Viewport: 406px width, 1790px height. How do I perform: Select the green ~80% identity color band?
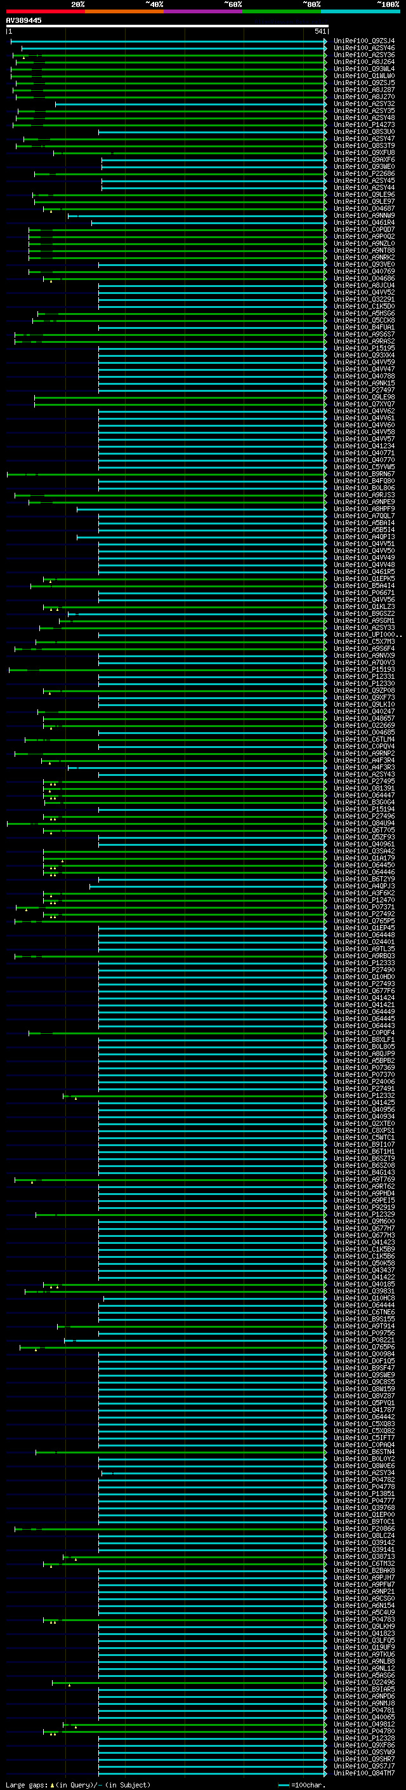(x=282, y=11)
